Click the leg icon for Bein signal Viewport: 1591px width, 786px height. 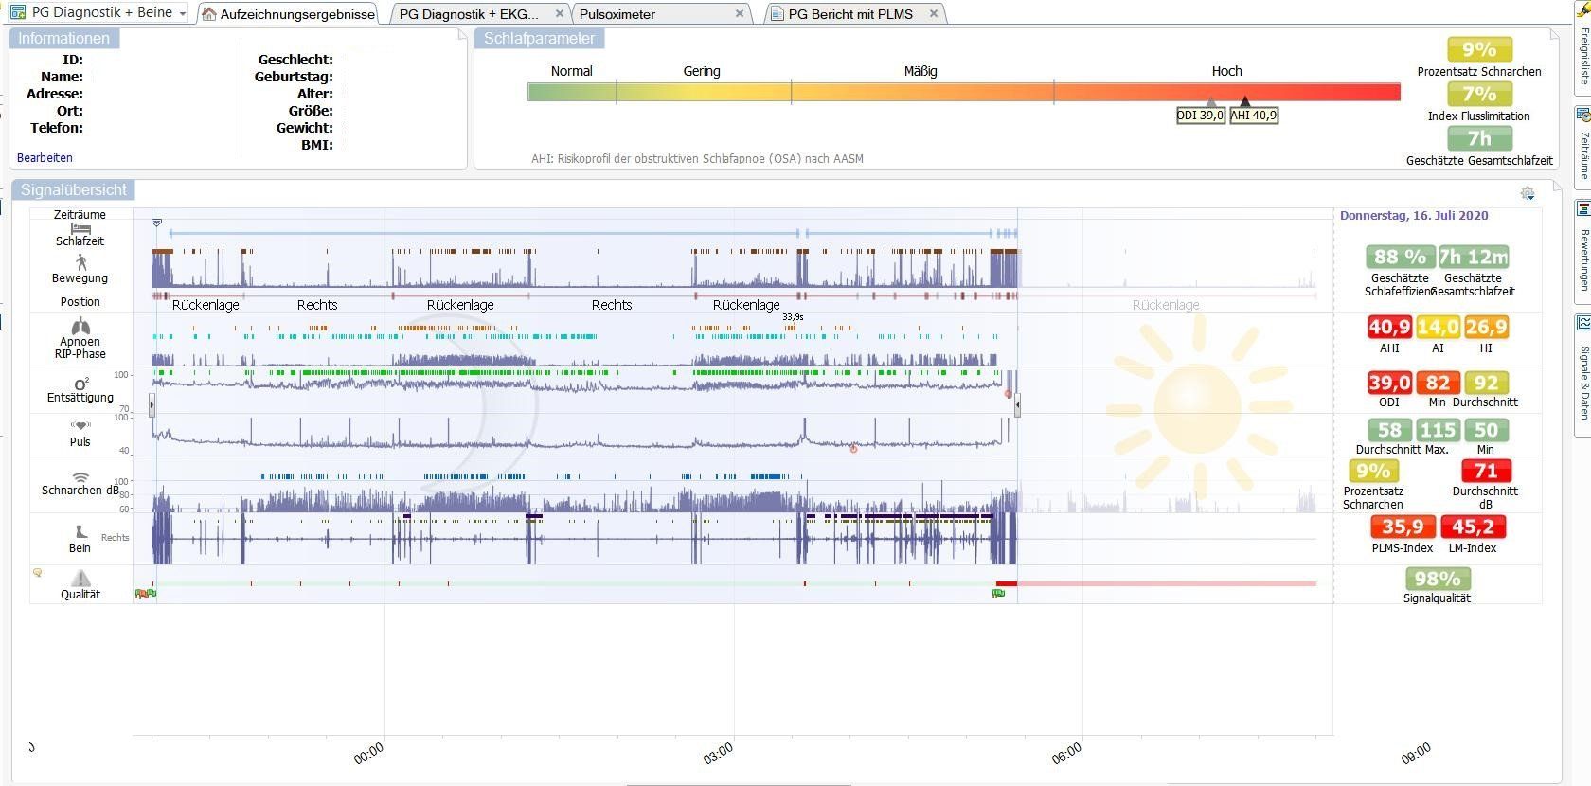pos(80,532)
